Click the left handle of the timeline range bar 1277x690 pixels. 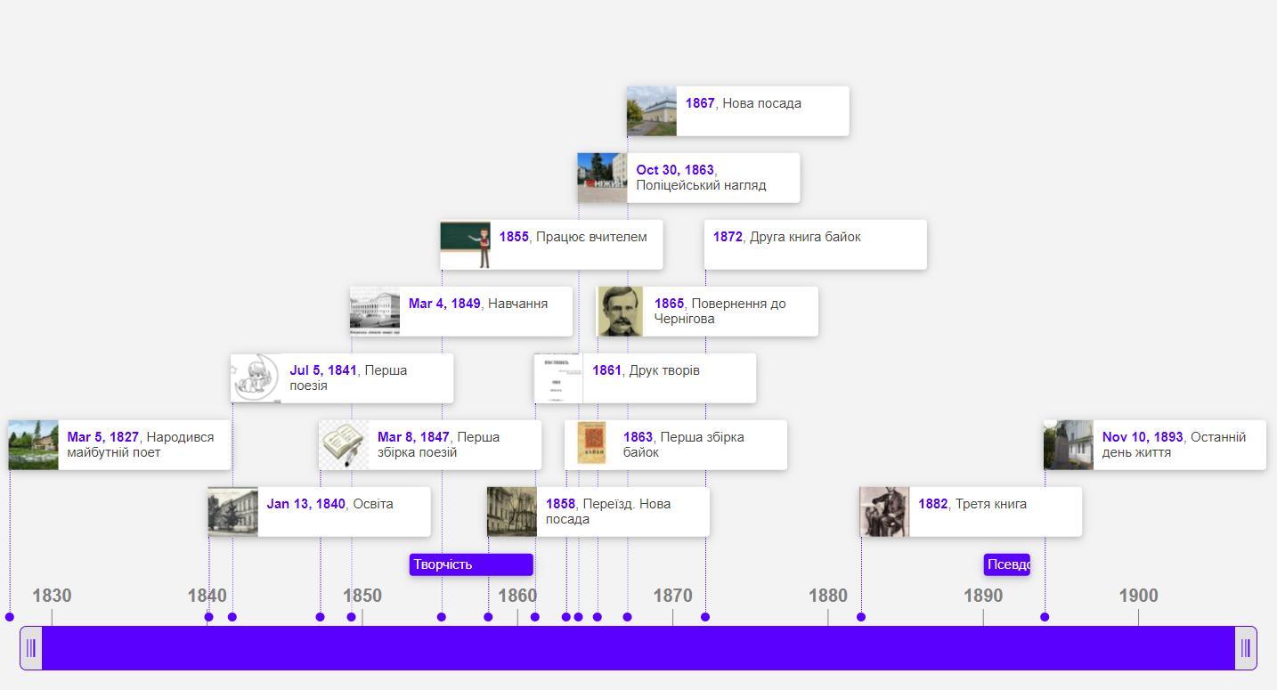click(x=31, y=648)
